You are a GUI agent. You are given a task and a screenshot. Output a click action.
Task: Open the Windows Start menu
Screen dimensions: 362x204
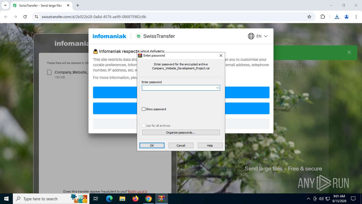tap(6, 199)
